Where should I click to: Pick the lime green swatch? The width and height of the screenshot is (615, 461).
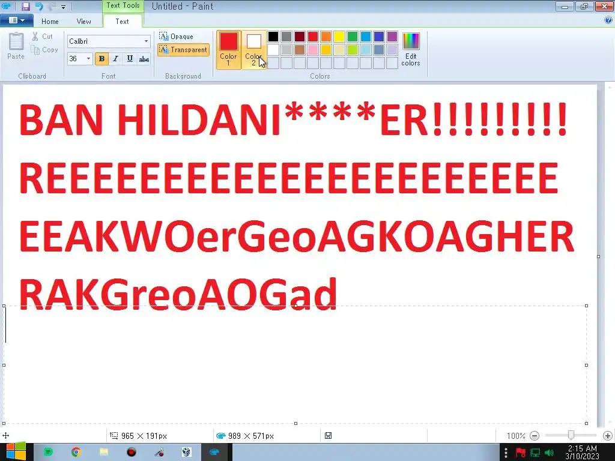pyautogui.click(x=352, y=50)
